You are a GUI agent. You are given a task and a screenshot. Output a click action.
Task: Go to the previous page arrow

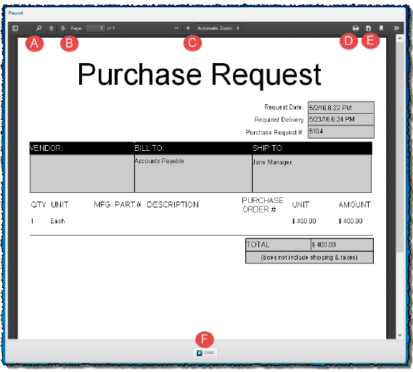click(52, 28)
